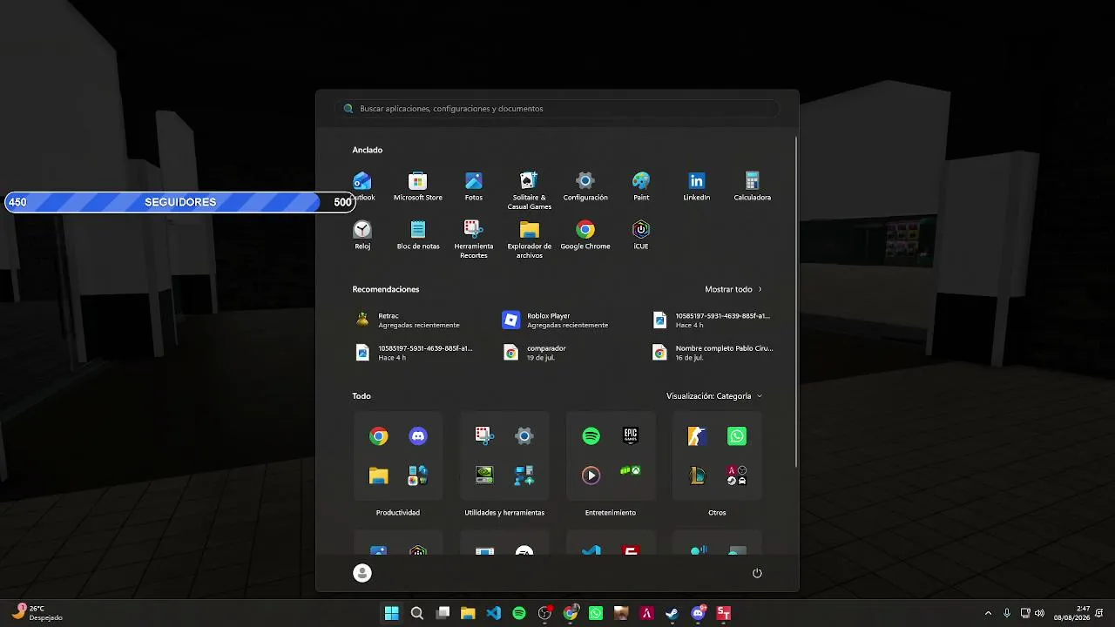Viewport: 1115px width, 627px height.
Task: Open WhatsApp in the Otros group
Action: (737, 435)
